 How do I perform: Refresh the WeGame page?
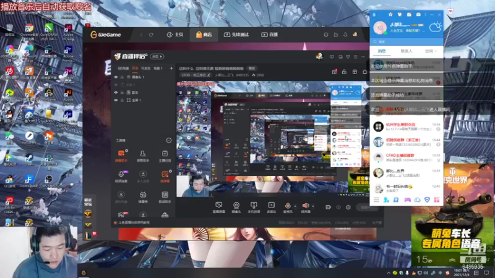pyautogui.click(x=151, y=35)
